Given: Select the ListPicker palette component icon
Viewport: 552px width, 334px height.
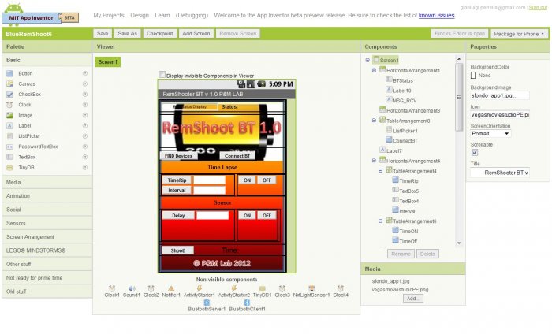Looking at the screenshot, I should [x=9, y=136].
